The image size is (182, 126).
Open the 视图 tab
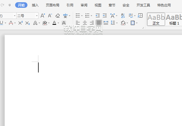pyautogui.click(x=98, y=5)
